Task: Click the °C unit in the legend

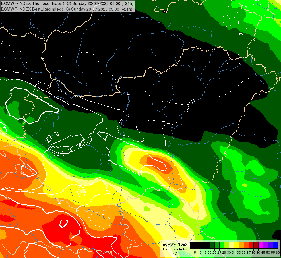Action: coord(175,254)
